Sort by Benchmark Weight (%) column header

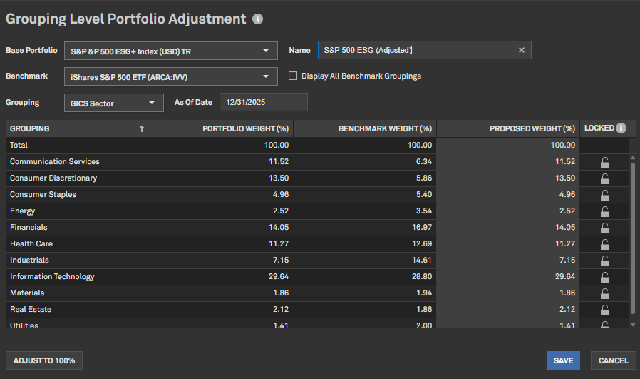point(364,128)
